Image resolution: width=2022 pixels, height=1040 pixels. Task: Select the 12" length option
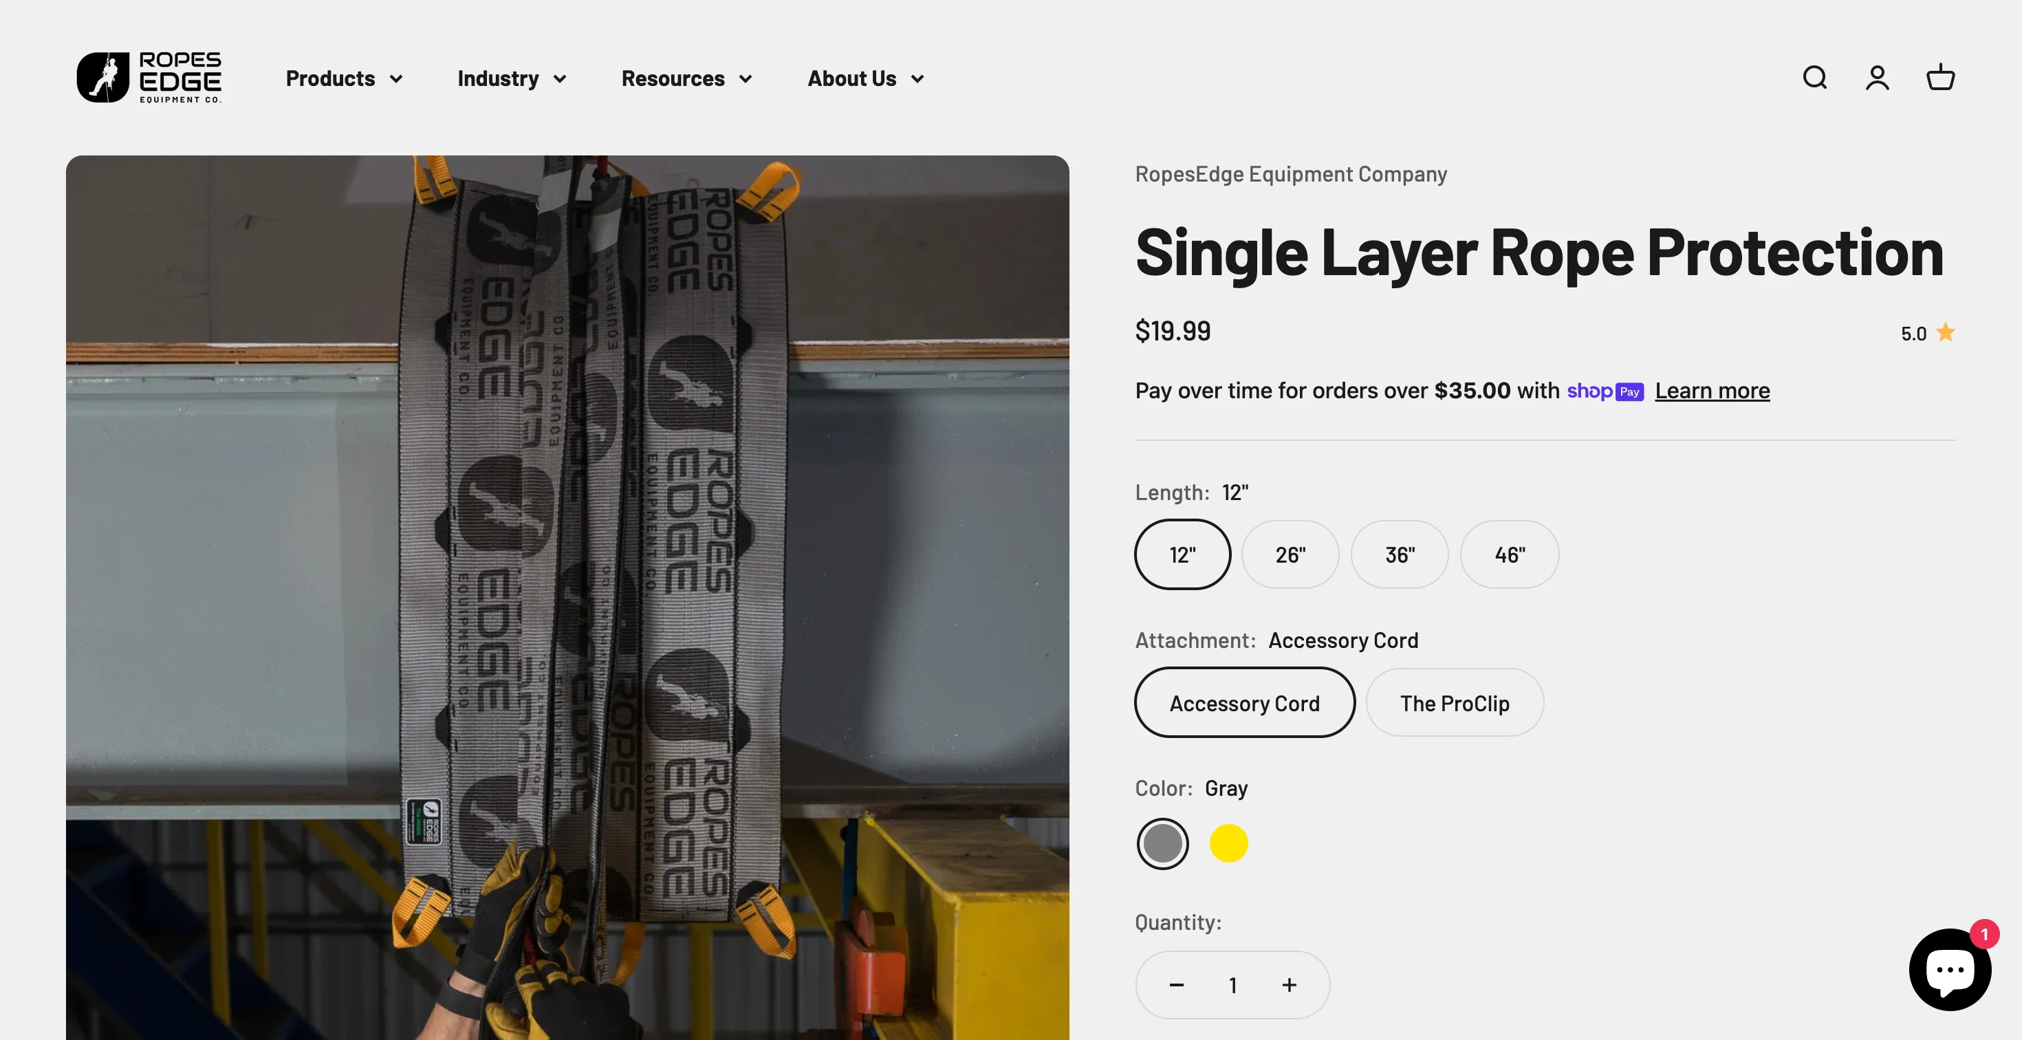pyautogui.click(x=1182, y=554)
